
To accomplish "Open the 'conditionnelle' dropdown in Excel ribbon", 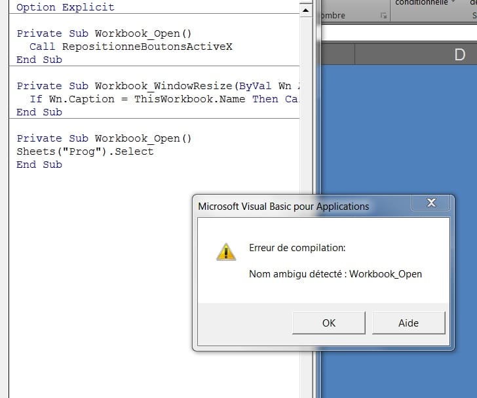I will 424,3.
